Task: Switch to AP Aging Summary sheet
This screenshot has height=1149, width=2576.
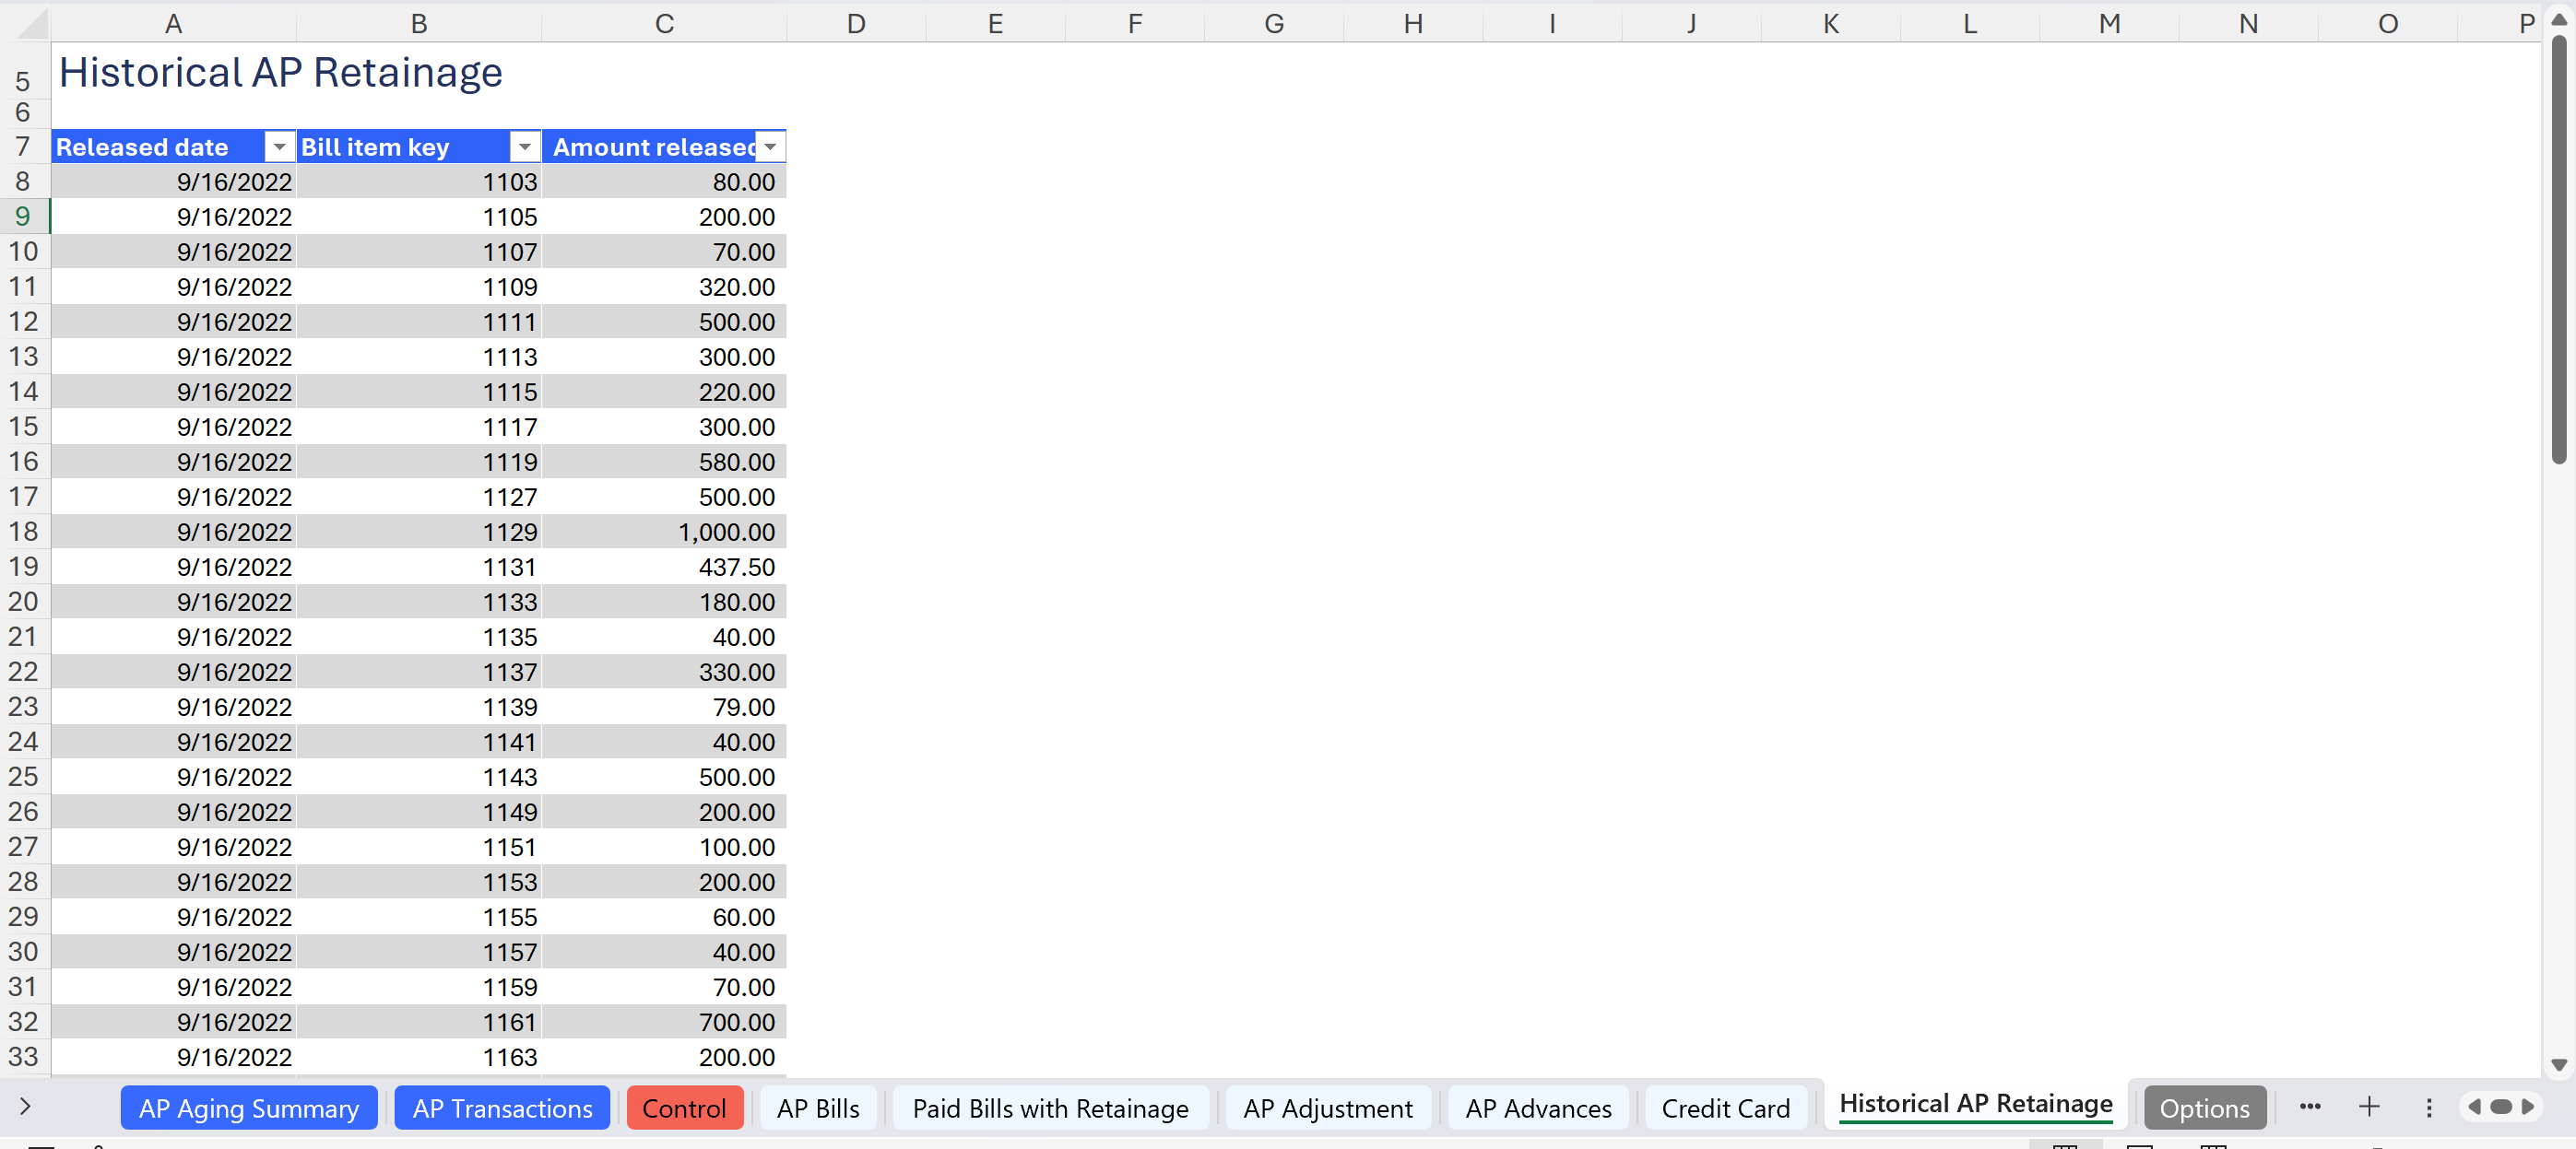Action: [248, 1108]
